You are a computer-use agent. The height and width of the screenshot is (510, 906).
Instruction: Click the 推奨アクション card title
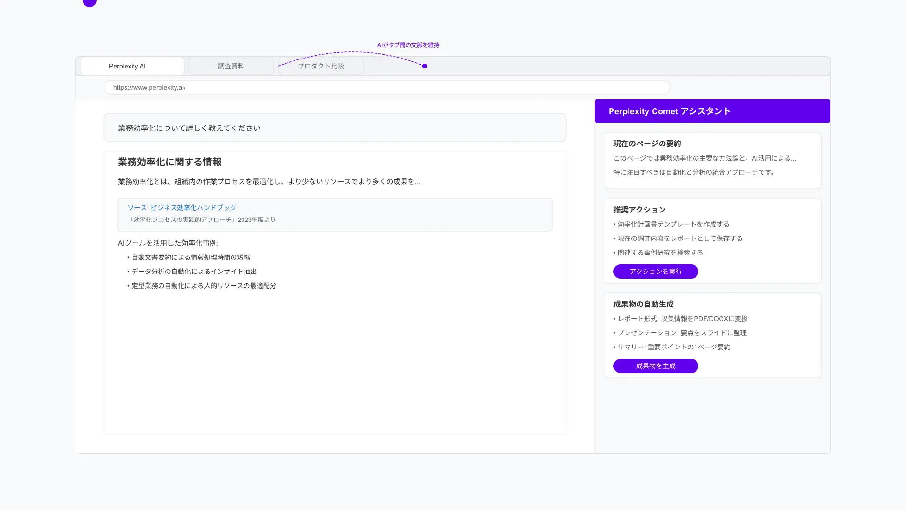[x=639, y=210]
